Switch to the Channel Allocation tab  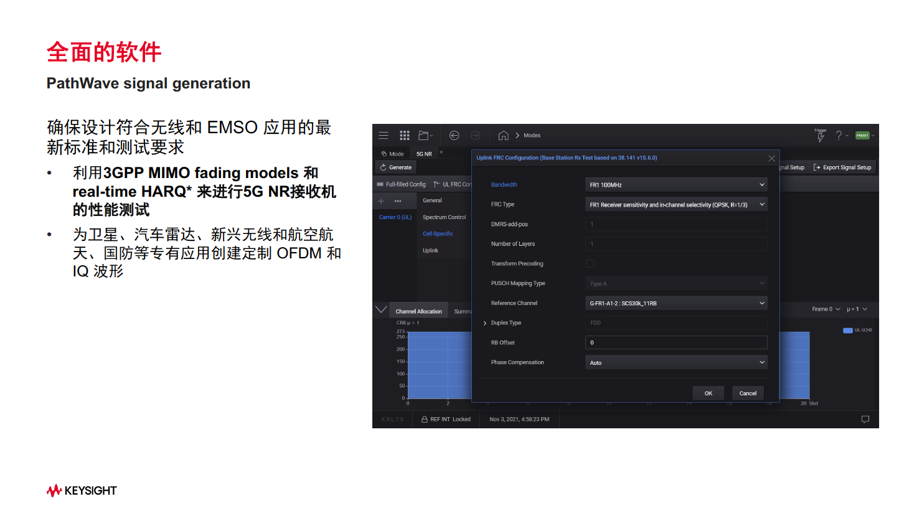coord(418,311)
